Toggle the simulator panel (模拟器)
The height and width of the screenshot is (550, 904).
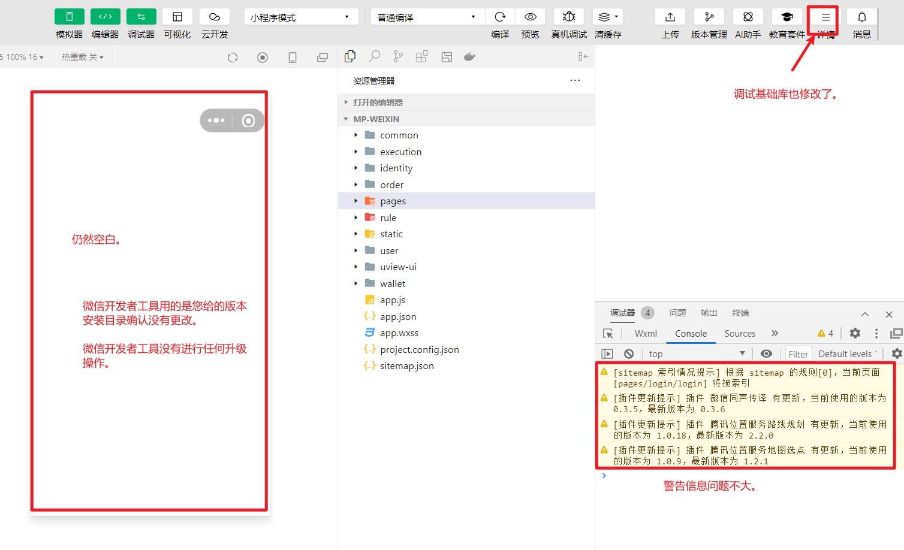[70, 17]
